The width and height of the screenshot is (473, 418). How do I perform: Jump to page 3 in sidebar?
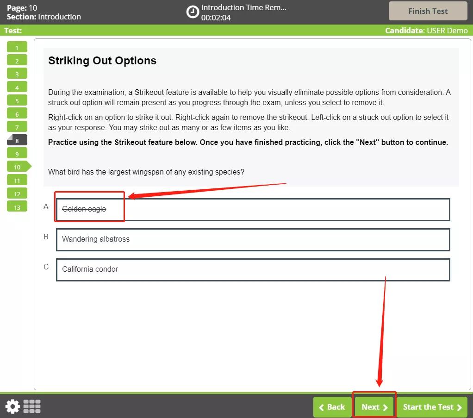17,74
